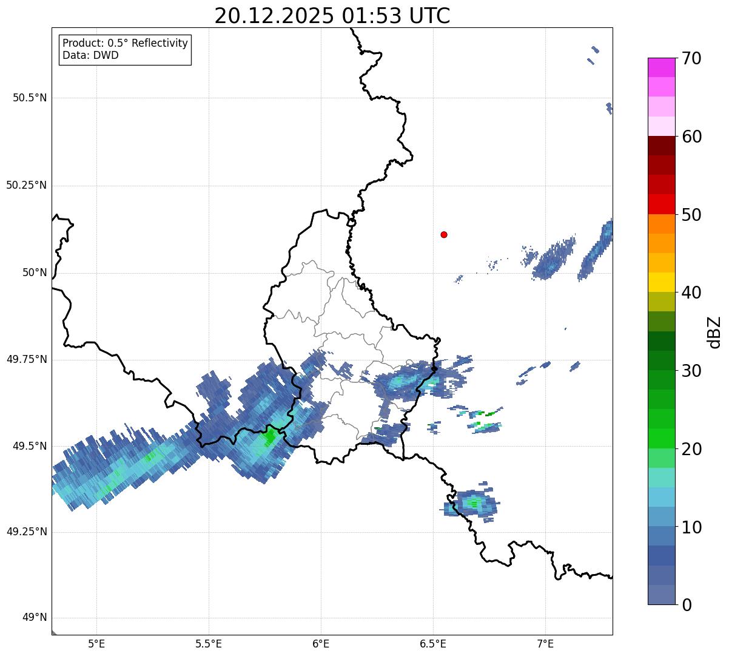Click the 7°E longitude label
The height and width of the screenshot is (656, 729).
click(545, 644)
